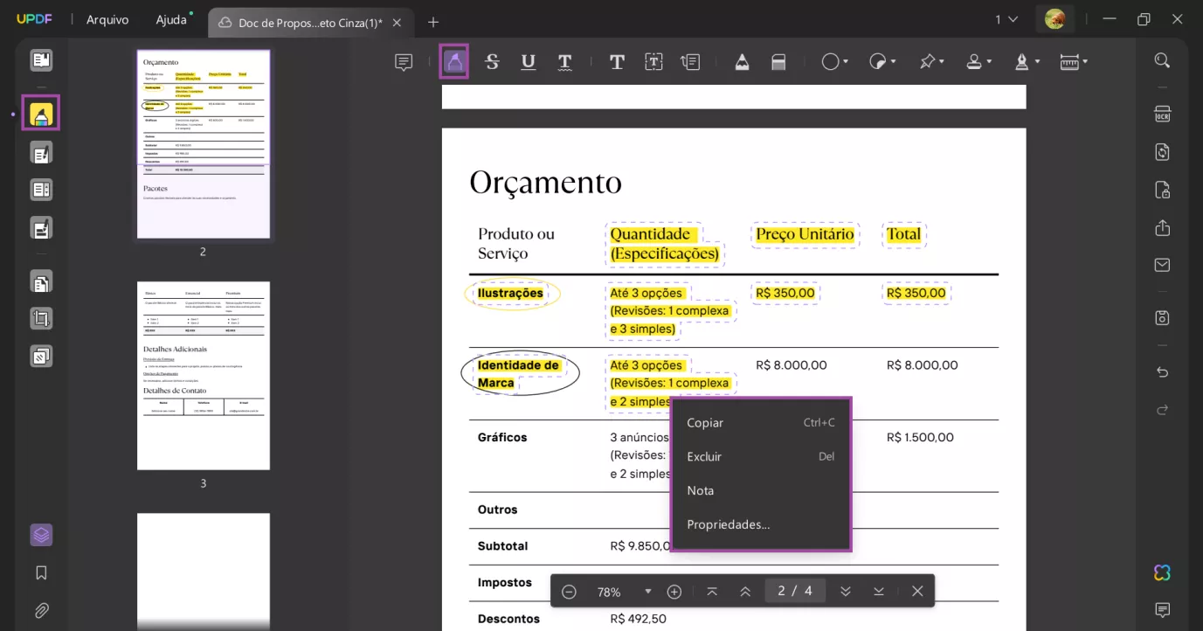Click the page number field
This screenshot has height=631, width=1203.
795,591
